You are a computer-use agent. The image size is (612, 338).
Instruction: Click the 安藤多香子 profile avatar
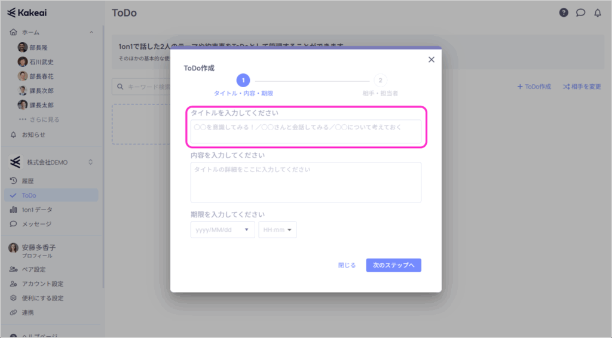[x=13, y=248]
